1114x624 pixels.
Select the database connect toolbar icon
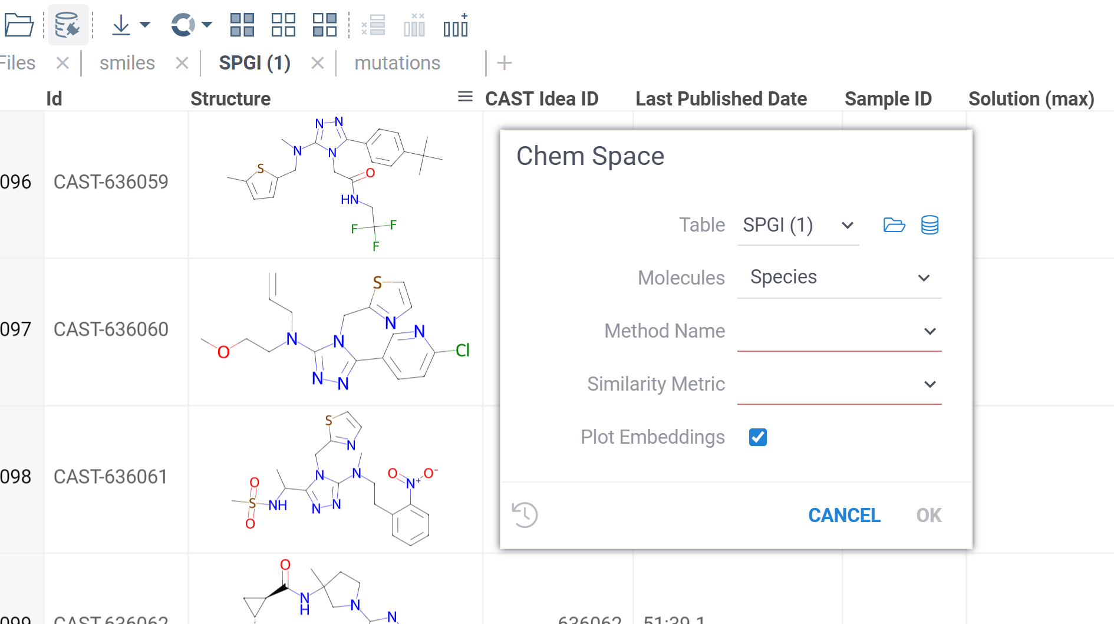pos(68,24)
